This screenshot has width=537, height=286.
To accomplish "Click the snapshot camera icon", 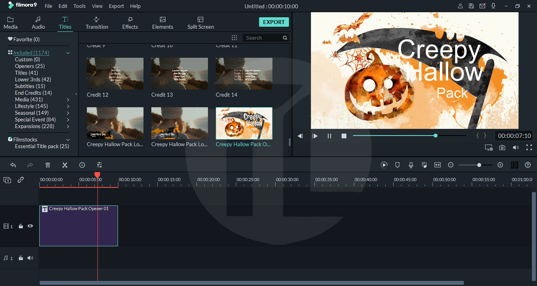I will tap(502, 148).
